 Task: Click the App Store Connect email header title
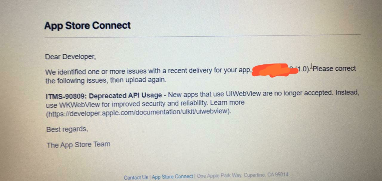(87, 25)
